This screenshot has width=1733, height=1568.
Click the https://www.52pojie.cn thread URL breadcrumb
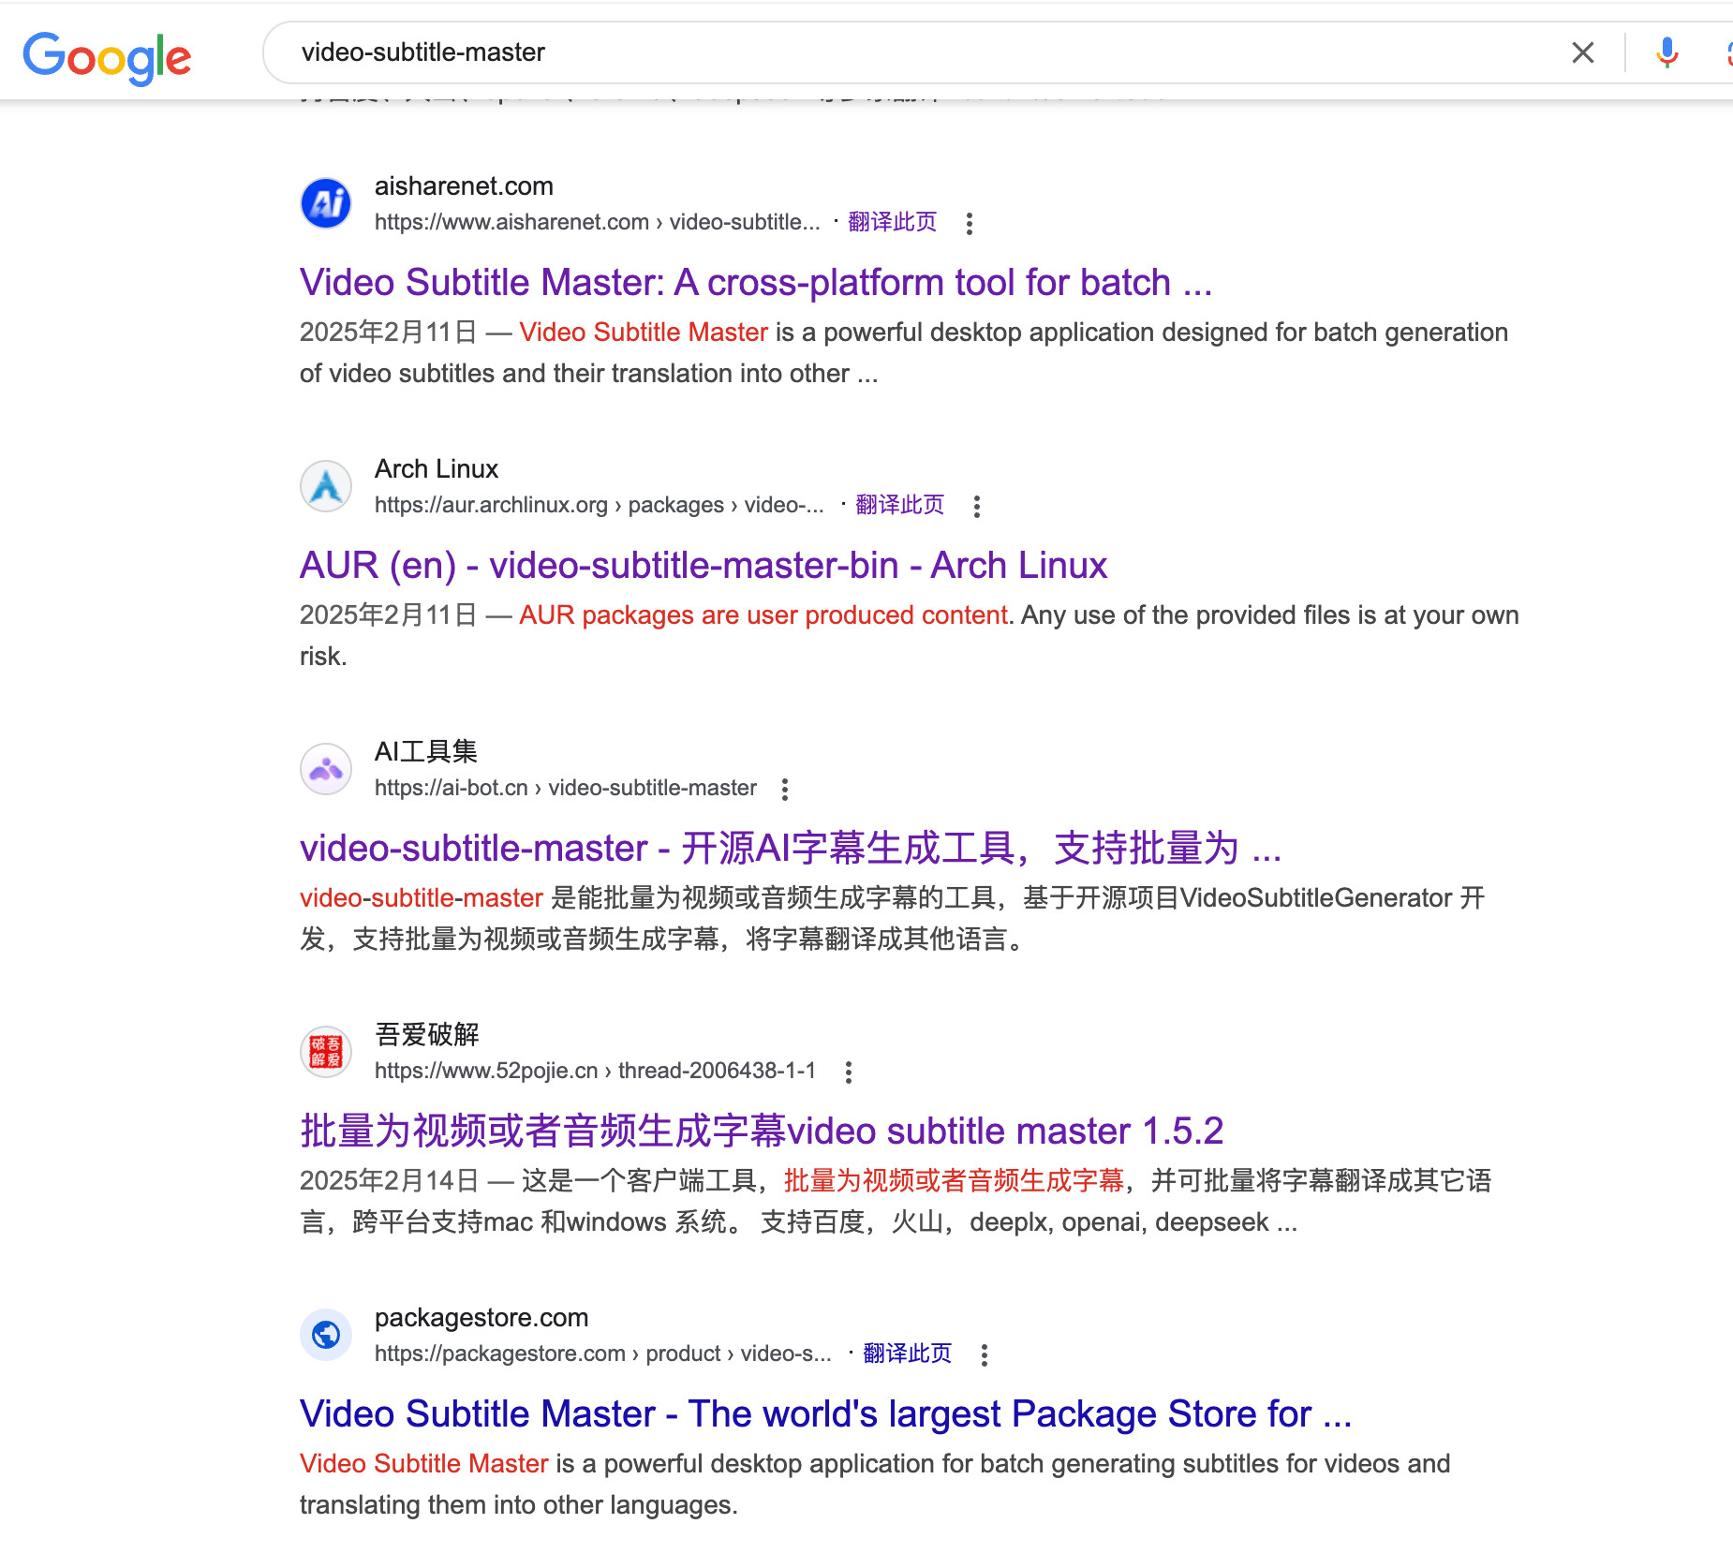pos(596,1071)
